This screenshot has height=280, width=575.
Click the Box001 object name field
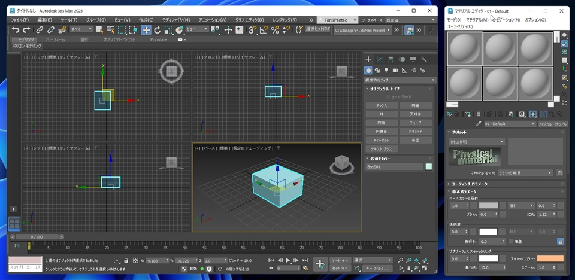click(395, 167)
